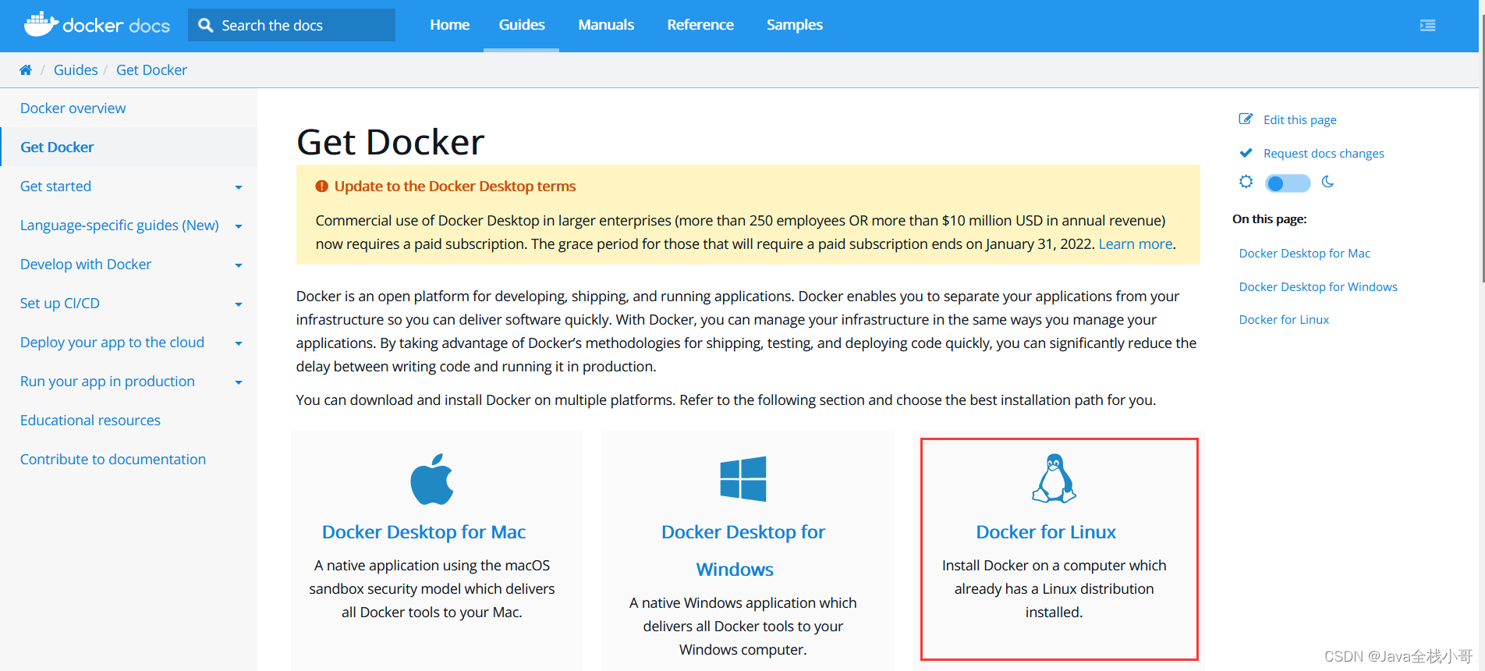Click the Request docs changes checkmark icon
Screen dimensions: 1485x671
point(1246,153)
